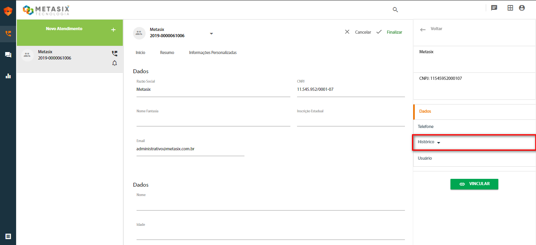The image size is (536, 245).
Task: Click the Email input field
Action: 190,150
